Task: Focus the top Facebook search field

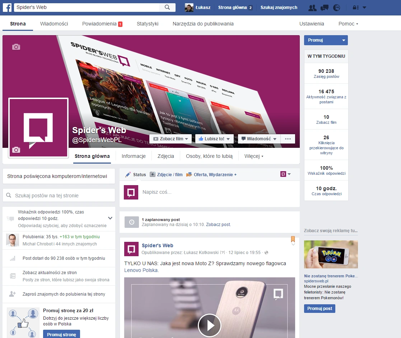Action: click(x=87, y=8)
